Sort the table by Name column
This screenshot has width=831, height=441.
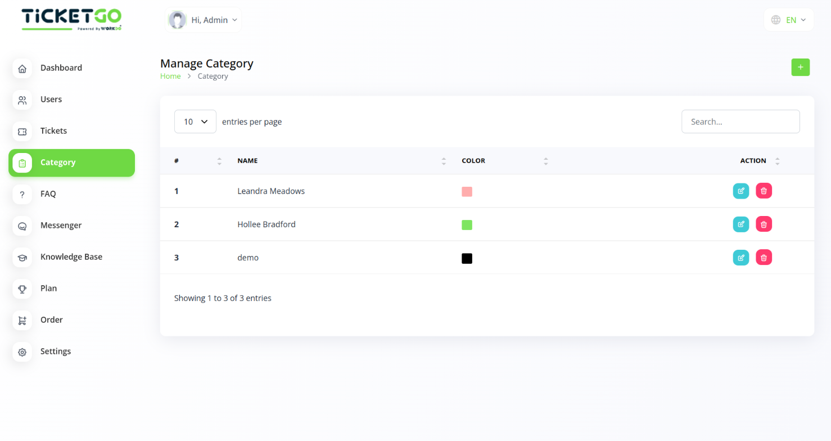click(x=247, y=161)
